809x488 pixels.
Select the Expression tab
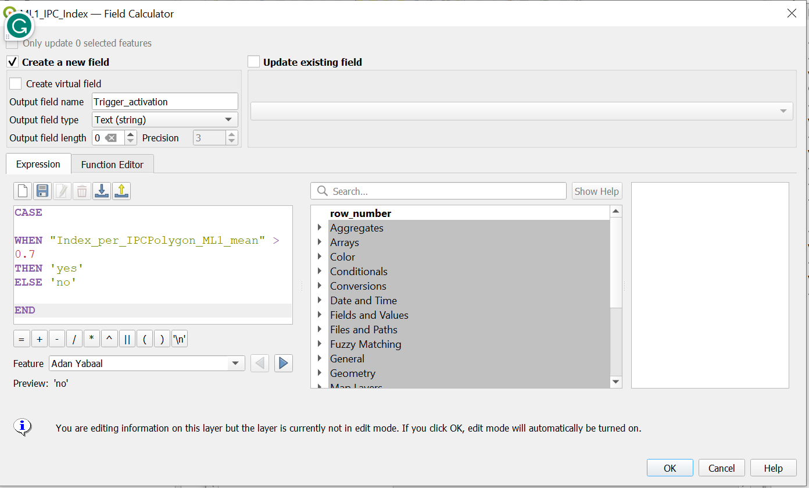click(38, 164)
